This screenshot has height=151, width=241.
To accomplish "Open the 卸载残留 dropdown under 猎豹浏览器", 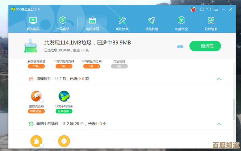I will (x=36, y=111).
